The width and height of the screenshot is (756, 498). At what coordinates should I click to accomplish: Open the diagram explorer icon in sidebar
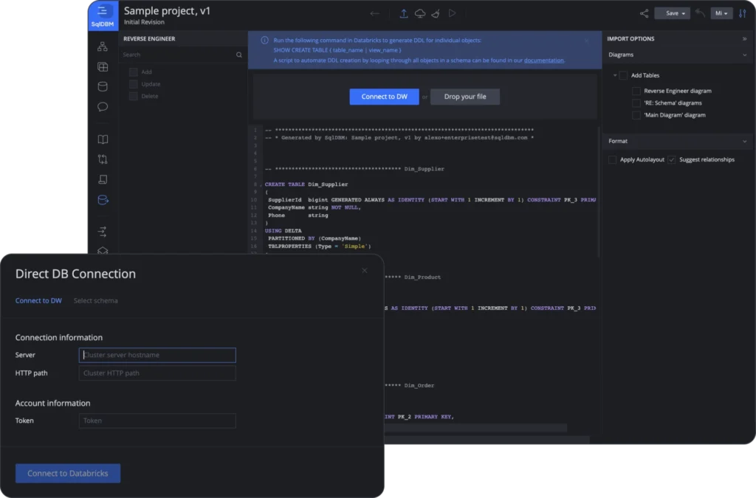click(x=103, y=47)
